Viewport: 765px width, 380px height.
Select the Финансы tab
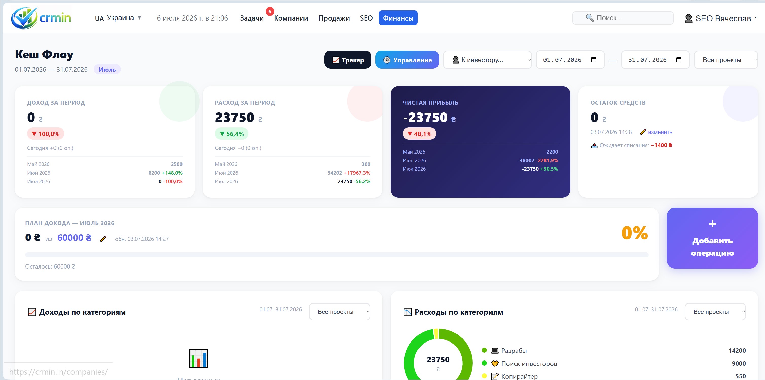pos(398,18)
